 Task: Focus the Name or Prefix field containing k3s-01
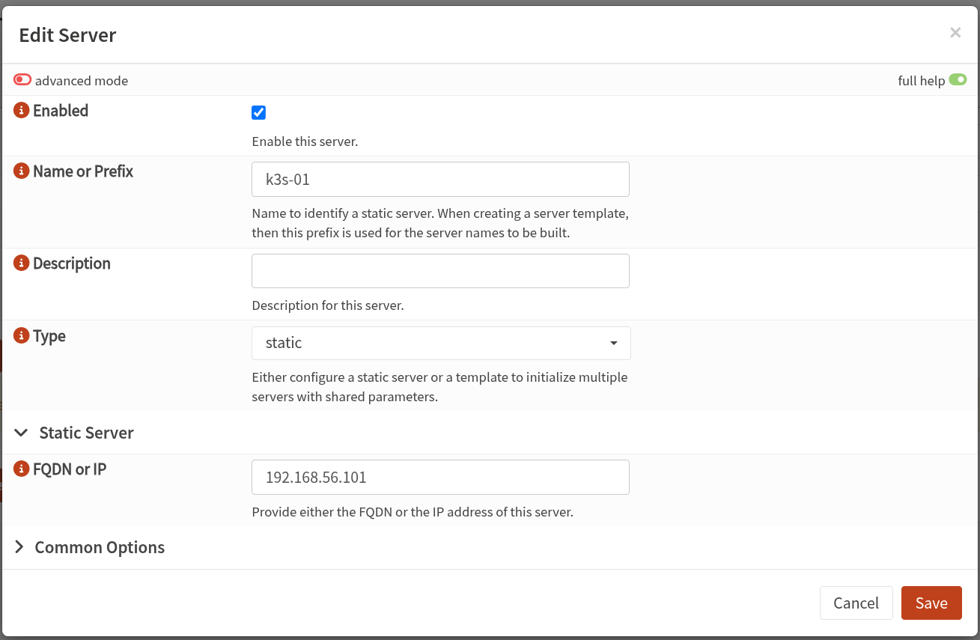[x=440, y=180]
